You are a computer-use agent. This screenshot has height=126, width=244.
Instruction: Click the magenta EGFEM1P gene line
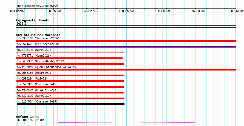(126, 123)
